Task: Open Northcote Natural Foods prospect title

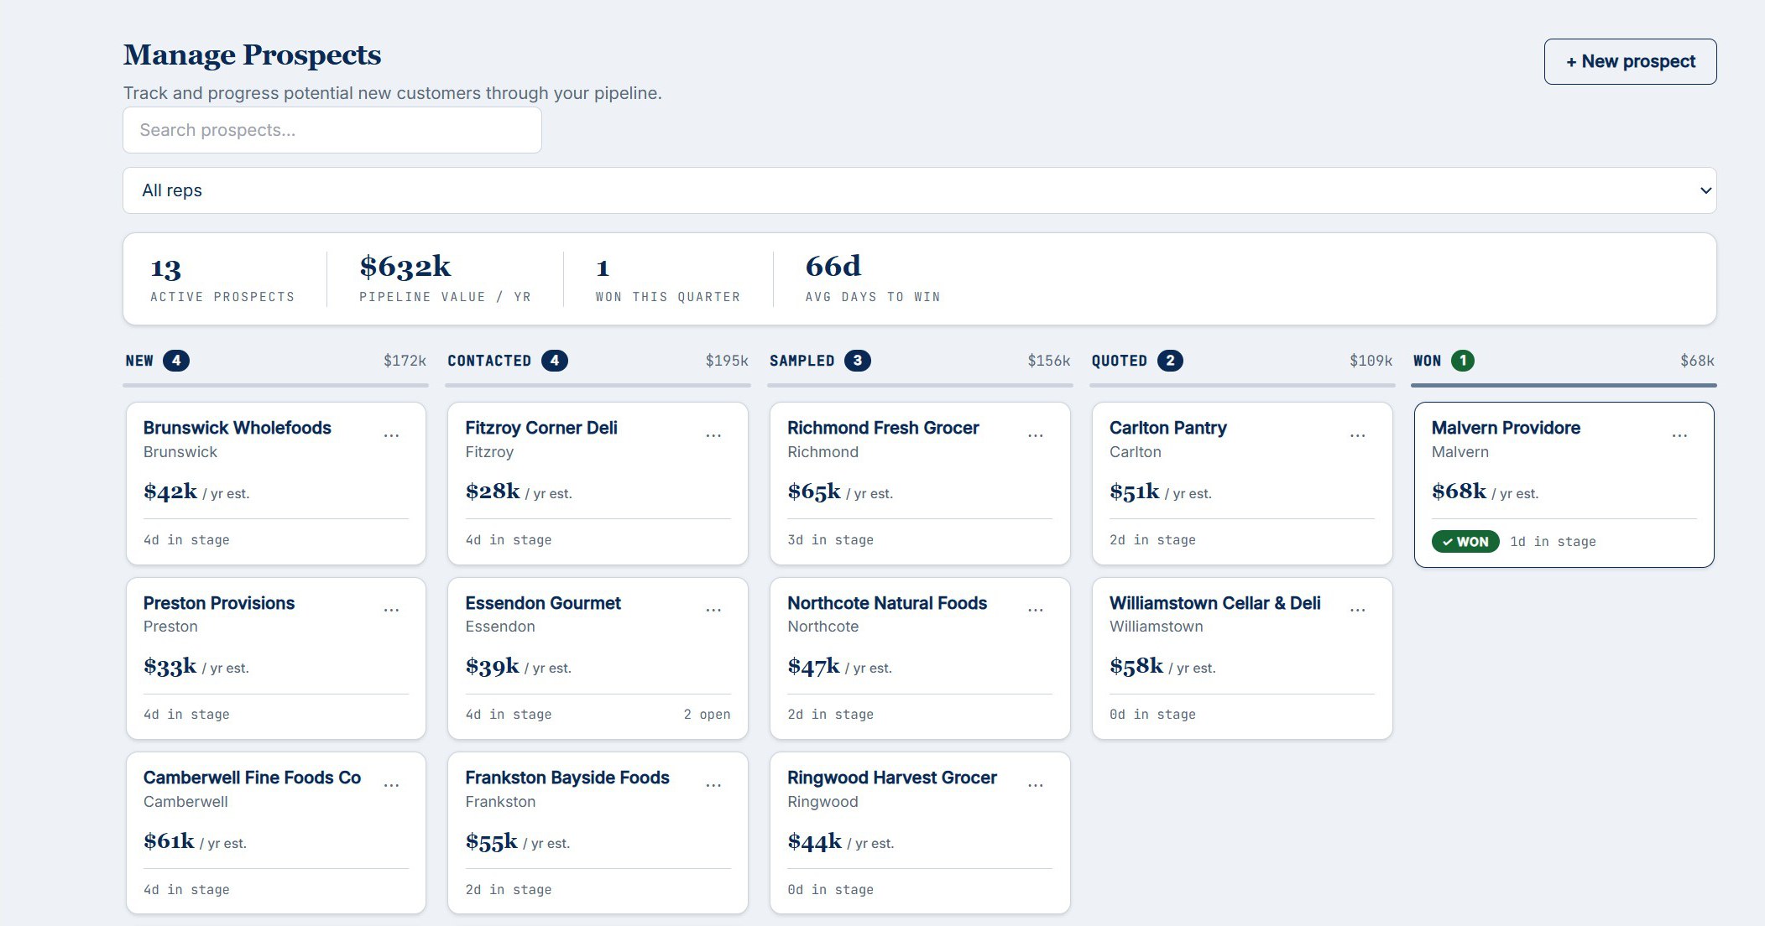Action: click(887, 603)
